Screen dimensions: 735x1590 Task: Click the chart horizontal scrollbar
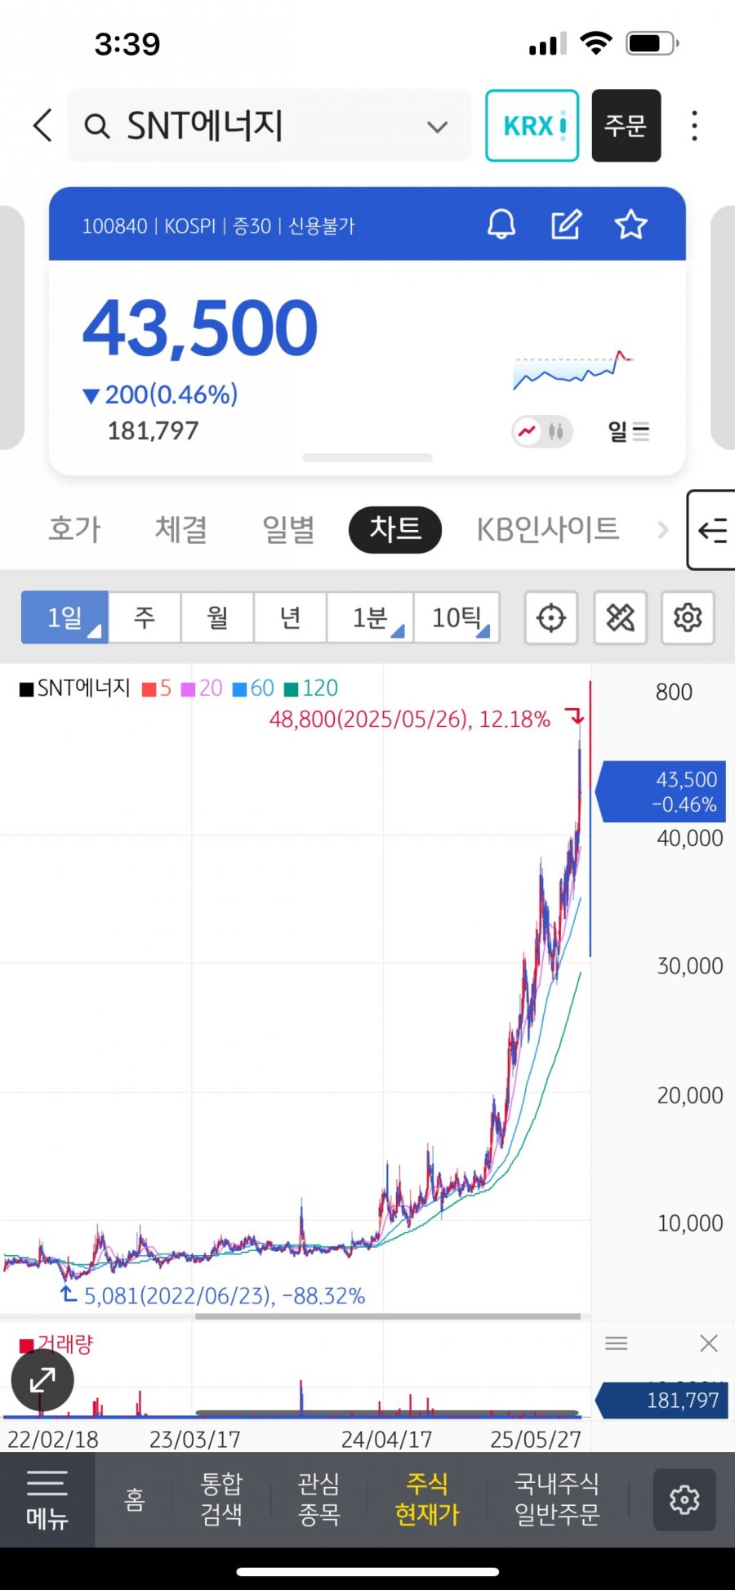[388, 1316]
